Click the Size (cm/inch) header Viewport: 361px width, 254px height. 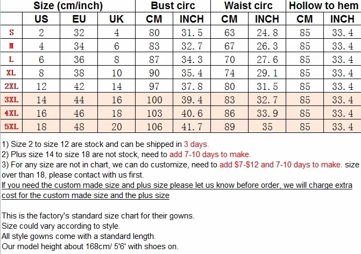[x=68, y=5]
